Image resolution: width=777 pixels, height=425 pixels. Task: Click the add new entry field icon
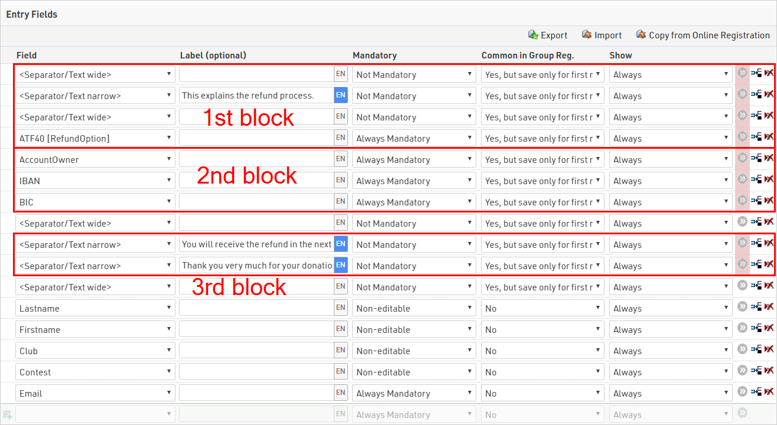7,414
